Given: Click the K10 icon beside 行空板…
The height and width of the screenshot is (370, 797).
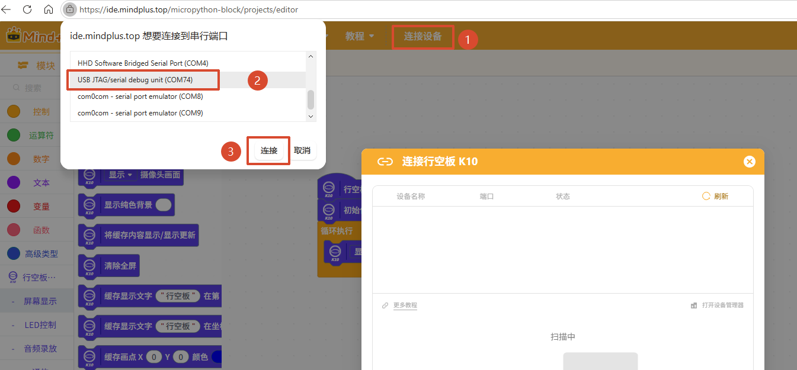Looking at the screenshot, I should pyautogui.click(x=13, y=277).
